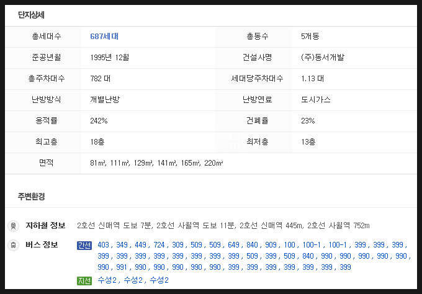Select the 도시가스 fuel value
The height and width of the screenshot is (294, 422).
pos(316,99)
